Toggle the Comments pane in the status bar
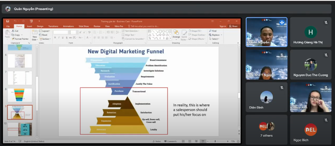This screenshot has width=335, height=146. click(170, 141)
